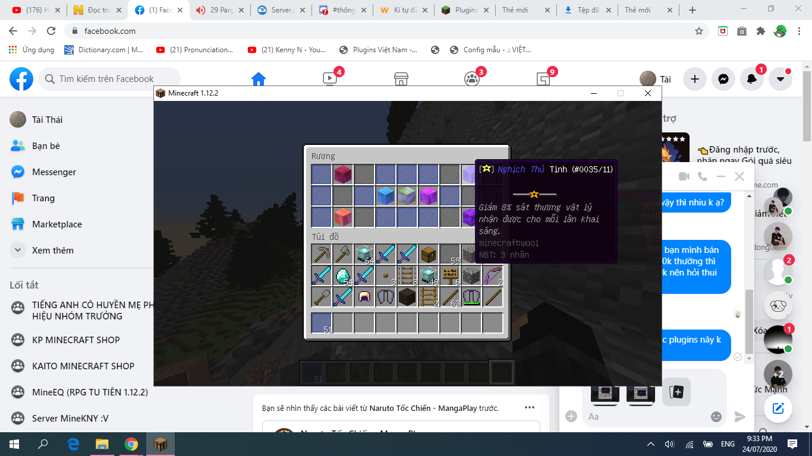Start a video call in chat window

pyautogui.click(x=684, y=176)
